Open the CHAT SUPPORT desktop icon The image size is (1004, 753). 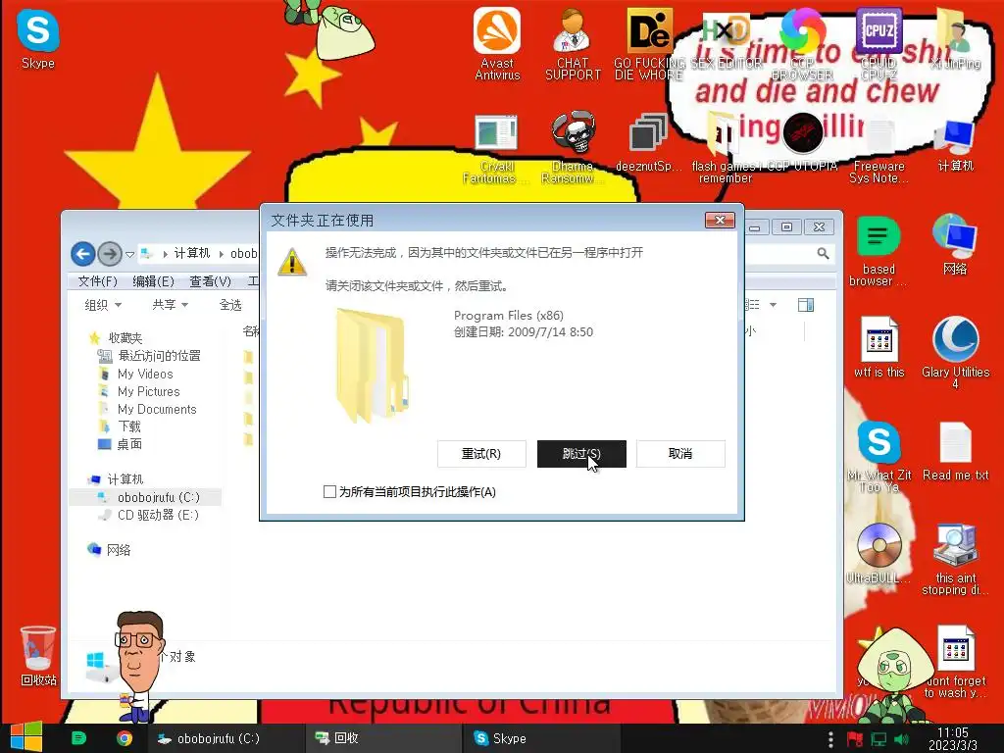[573, 43]
